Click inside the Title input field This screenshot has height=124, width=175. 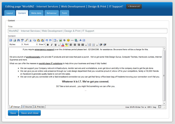[x=87, y=31]
